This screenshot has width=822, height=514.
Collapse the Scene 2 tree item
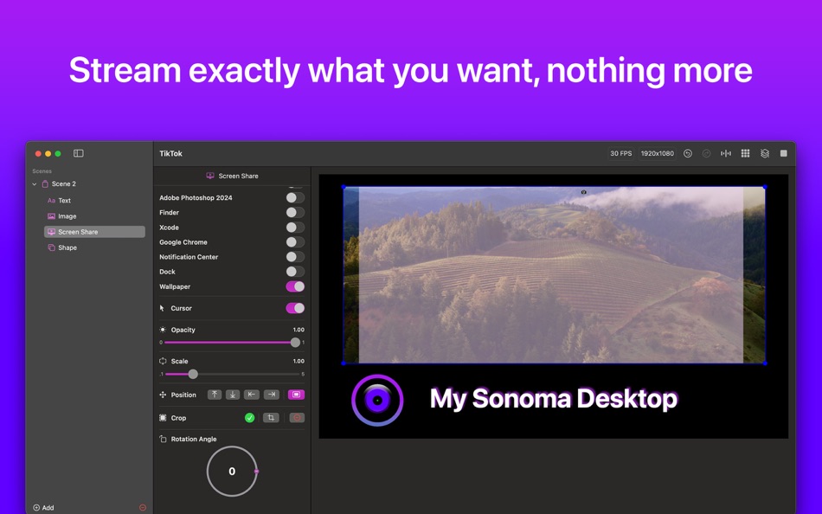[x=35, y=183]
